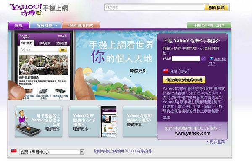The height and width of the screenshot is (163, 252).
Task: Open 瞭解更多 for 即時通<手機版> card
Action: [135, 125]
